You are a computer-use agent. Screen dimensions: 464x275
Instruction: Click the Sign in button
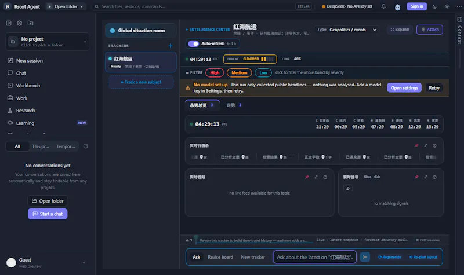coord(416,6)
